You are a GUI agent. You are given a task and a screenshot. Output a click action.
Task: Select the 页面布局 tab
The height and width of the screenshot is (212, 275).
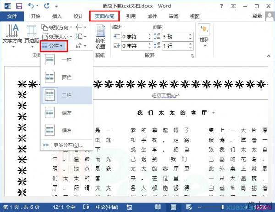click(104, 16)
